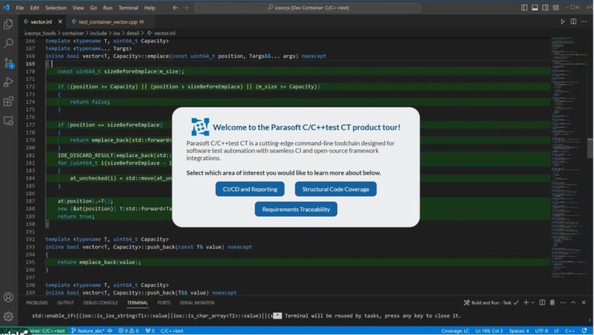Open the Customize Layout icon

pyautogui.click(x=556, y=8)
